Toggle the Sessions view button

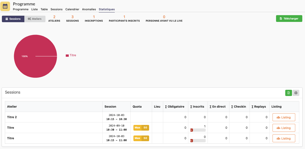pyautogui.click(x=13, y=19)
